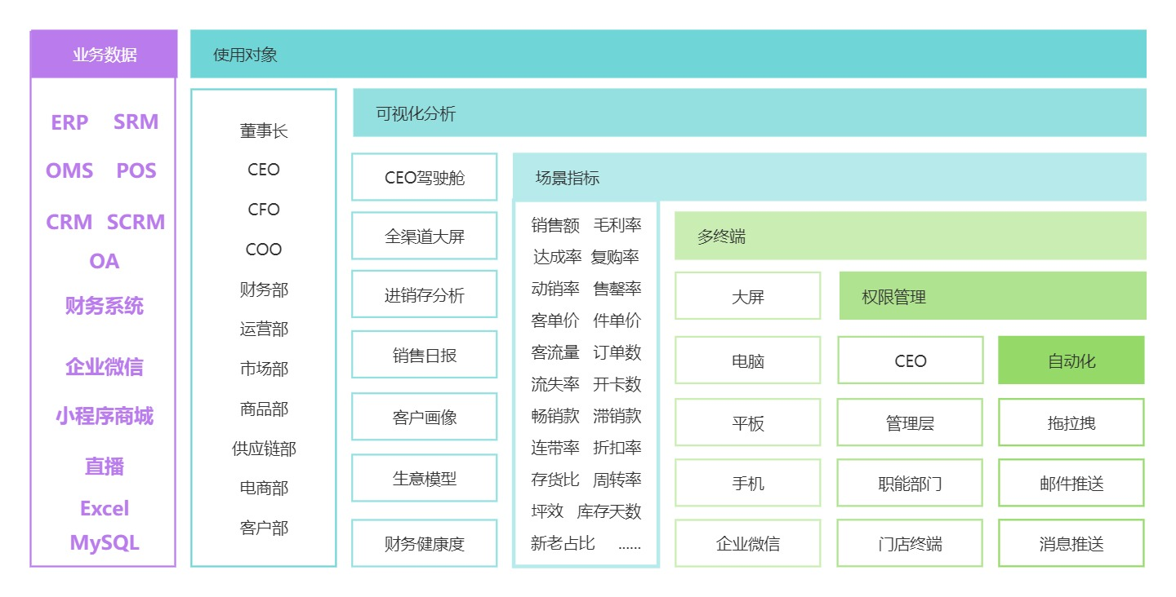Click the 自动化 green box
This screenshot has height=597, width=1176.
1071,360
